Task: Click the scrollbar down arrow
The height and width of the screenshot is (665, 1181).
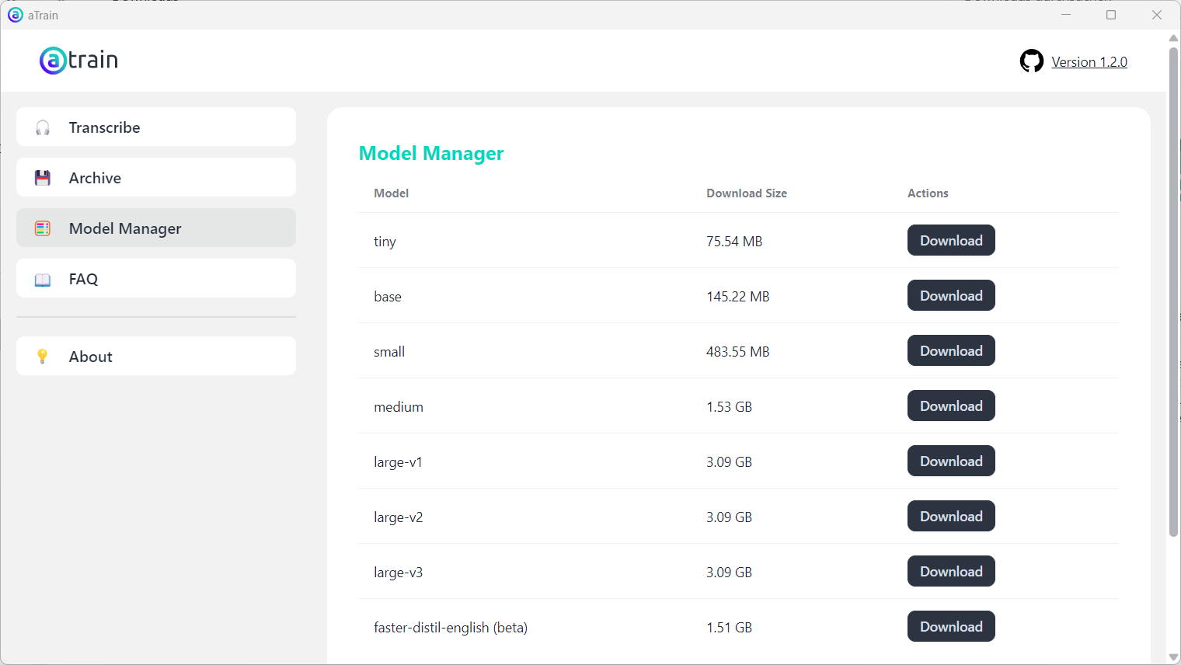Action: click(x=1173, y=657)
